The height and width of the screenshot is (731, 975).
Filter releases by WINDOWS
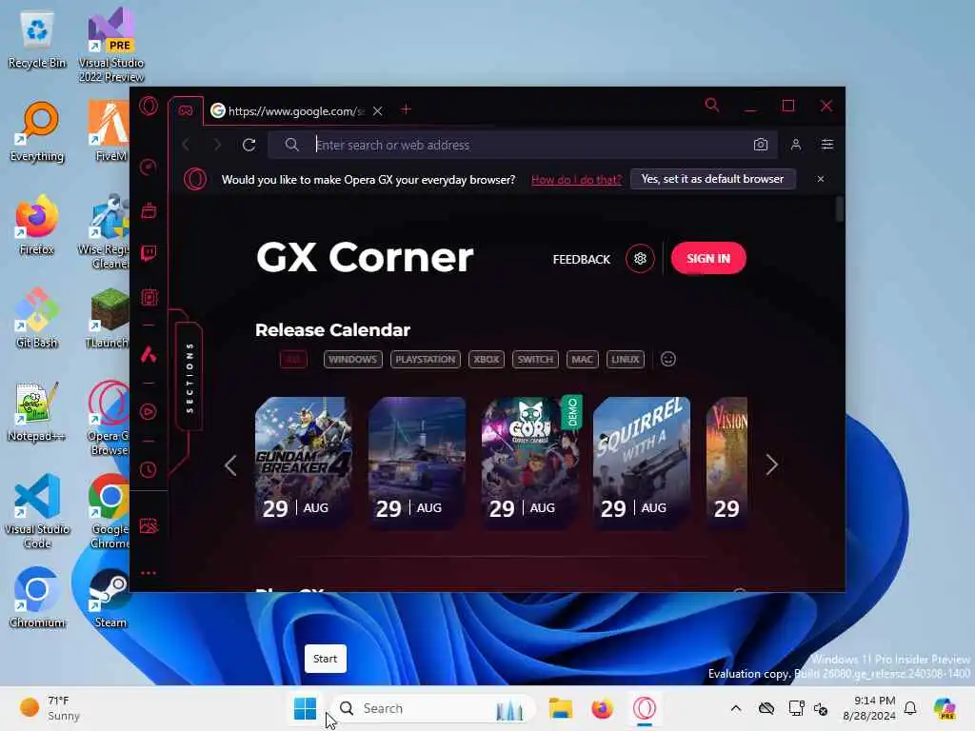[x=352, y=359]
